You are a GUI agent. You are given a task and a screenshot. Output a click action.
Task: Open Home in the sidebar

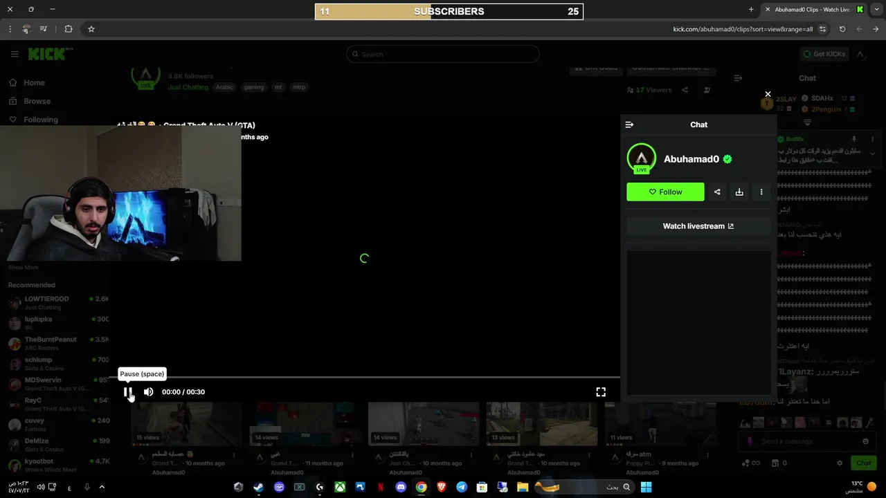27,82
